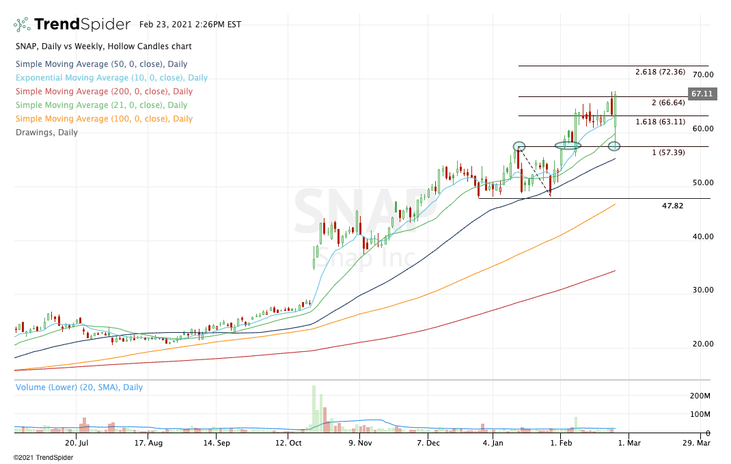Click the Simple Moving Average 100 legend entry
731x464 pixels.
coord(103,119)
